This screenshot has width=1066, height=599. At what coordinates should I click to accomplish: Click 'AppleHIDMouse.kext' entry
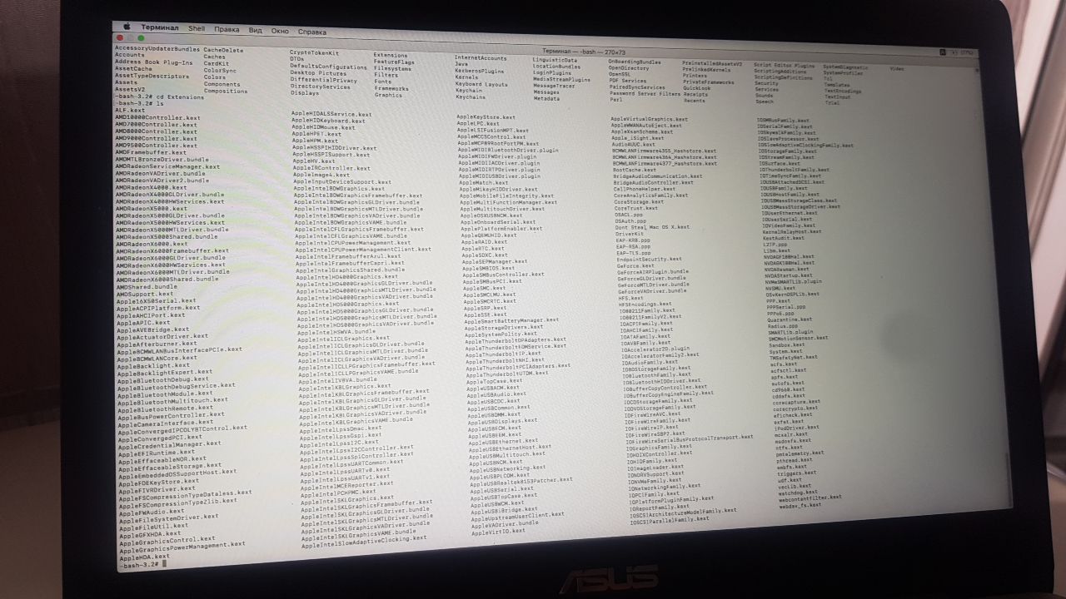323,127
